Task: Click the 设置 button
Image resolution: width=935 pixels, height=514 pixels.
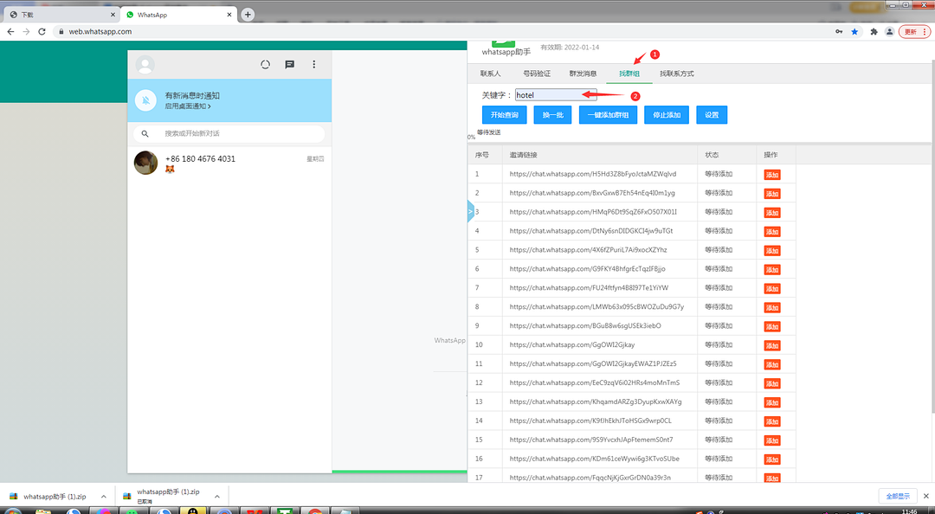Action: [712, 115]
